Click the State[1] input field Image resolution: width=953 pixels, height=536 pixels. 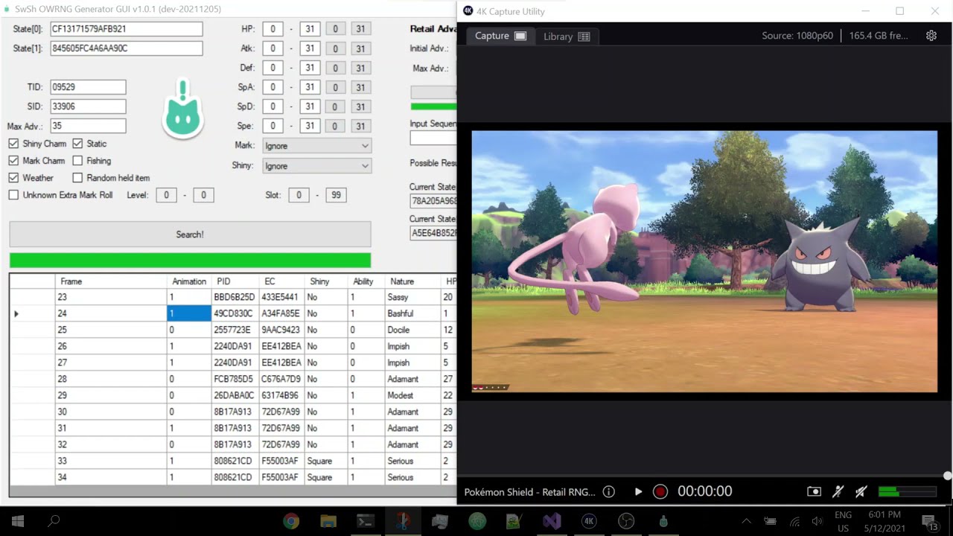(x=126, y=48)
